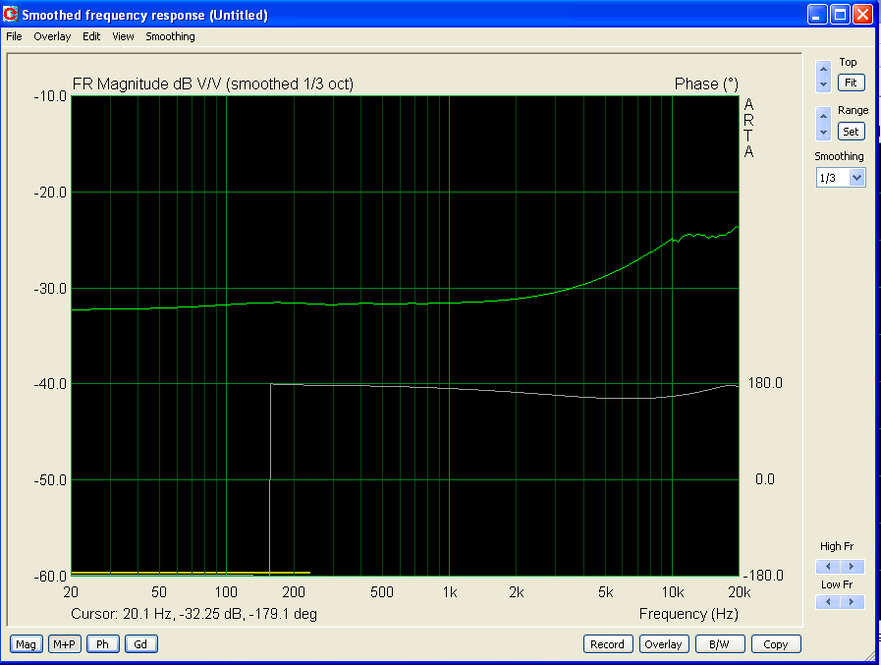Screen dimensions: 881x665
Task: Click the ARTA application icon in title bar
Action: (10, 14)
